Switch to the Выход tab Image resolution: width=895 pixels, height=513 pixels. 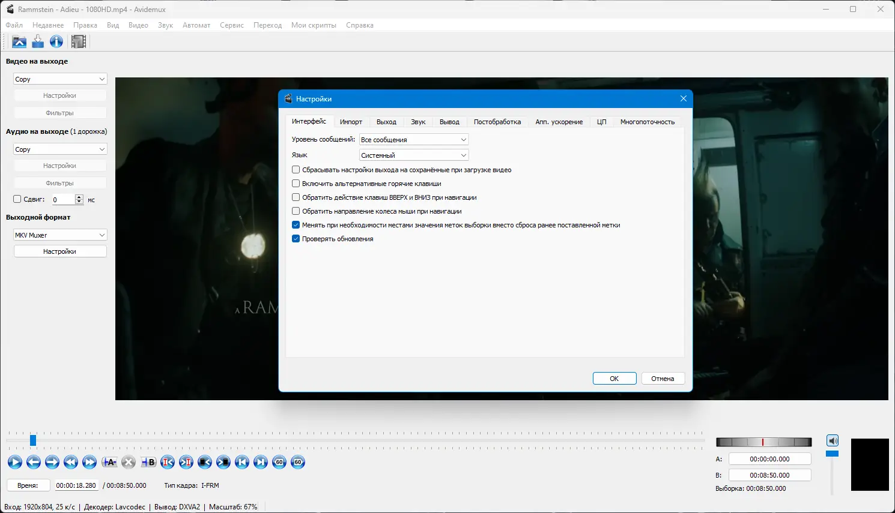tap(386, 122)
